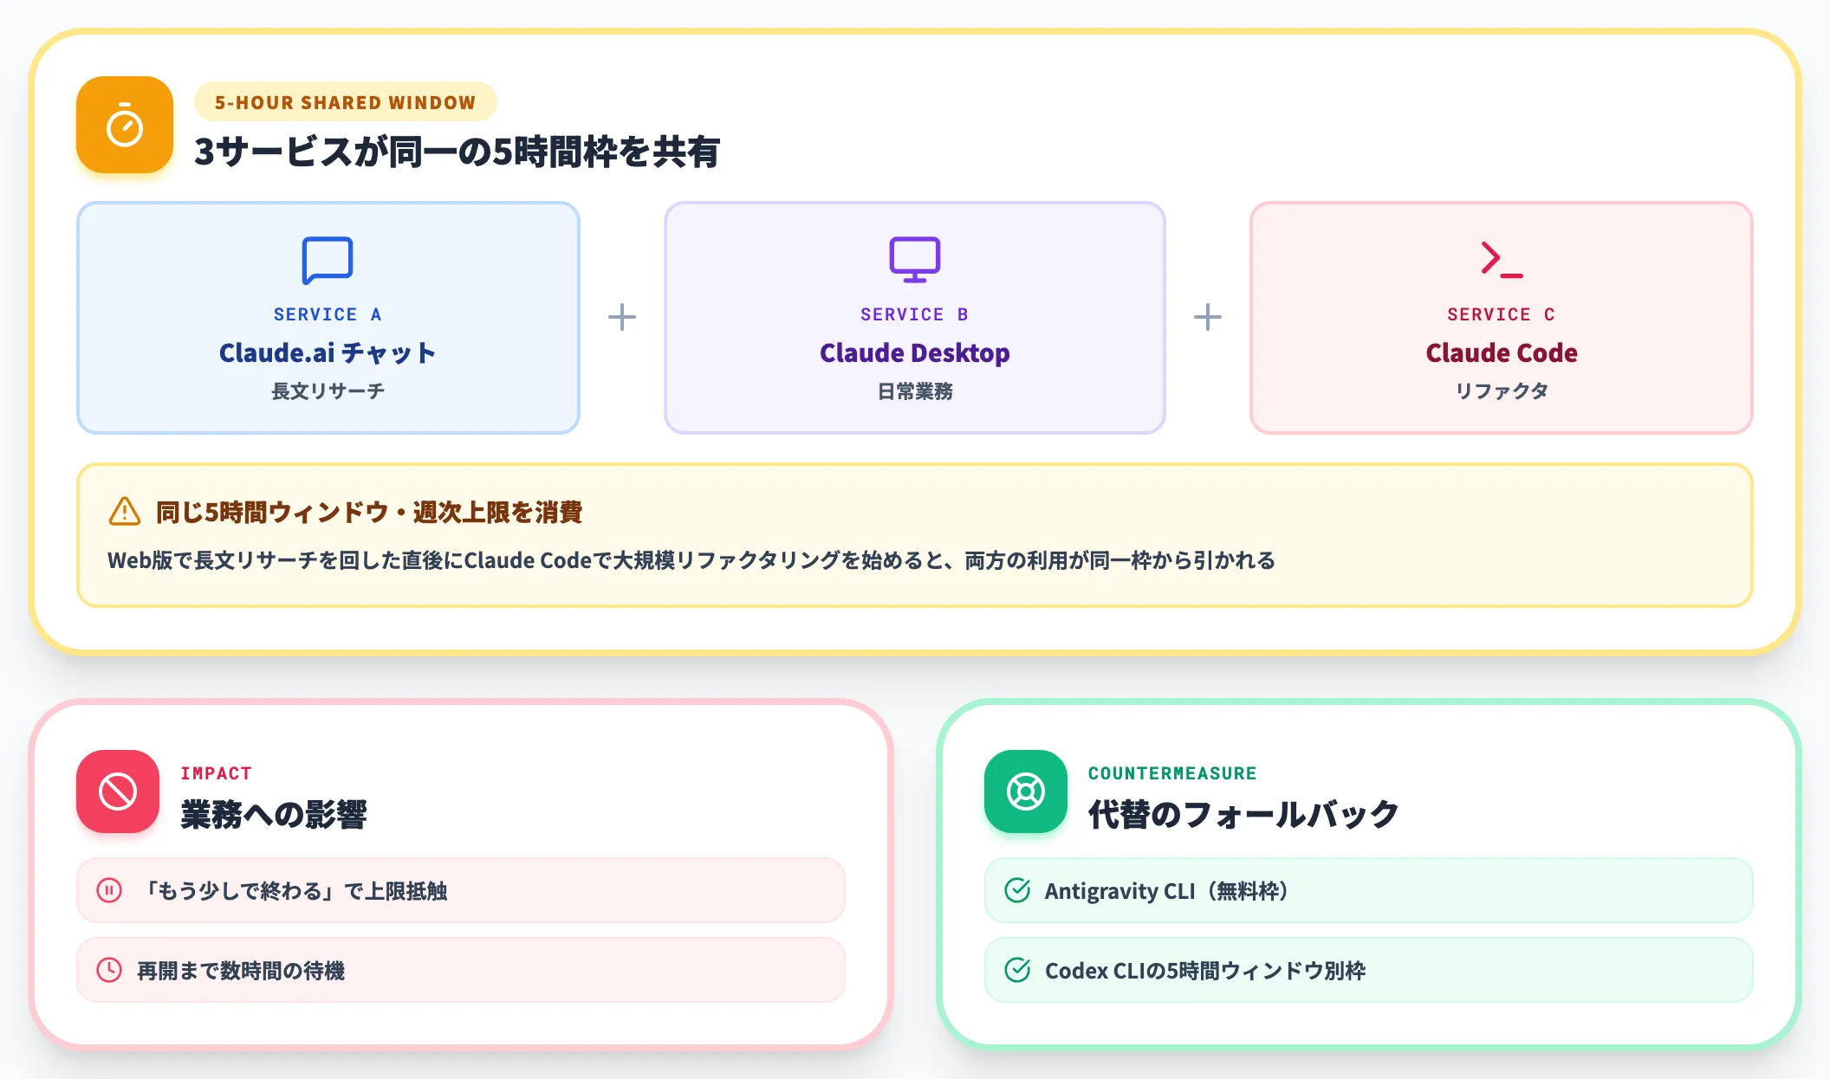Click the heading 3サービスが同一の5時間枠を共有
The width and height of the screenshot is (1830, 1079).
[457, 152]
